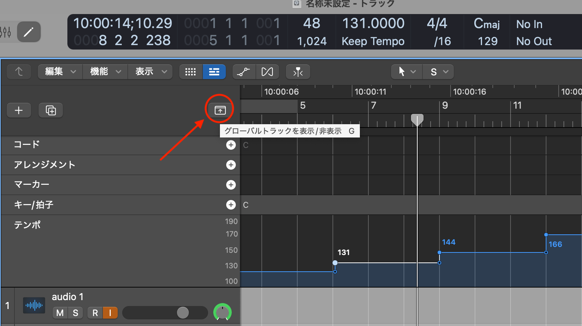Toggle the automation curve icon
This screenshot has height=326, width=582.
coord(244,72)
